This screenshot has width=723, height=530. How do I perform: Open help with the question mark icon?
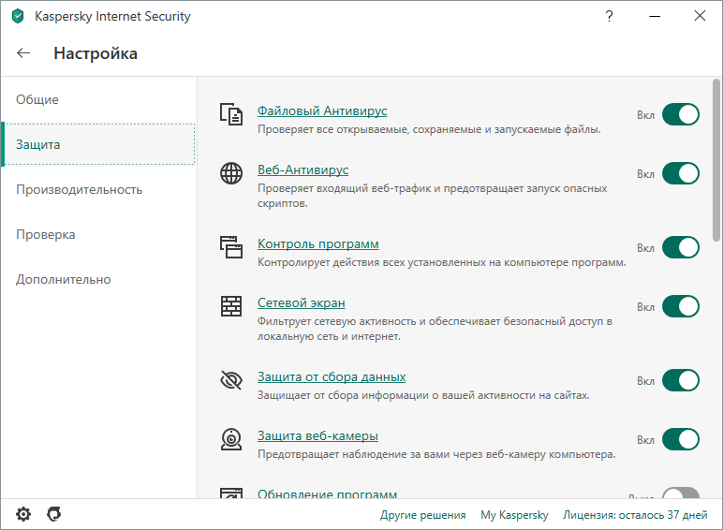[x=609, y=16]
